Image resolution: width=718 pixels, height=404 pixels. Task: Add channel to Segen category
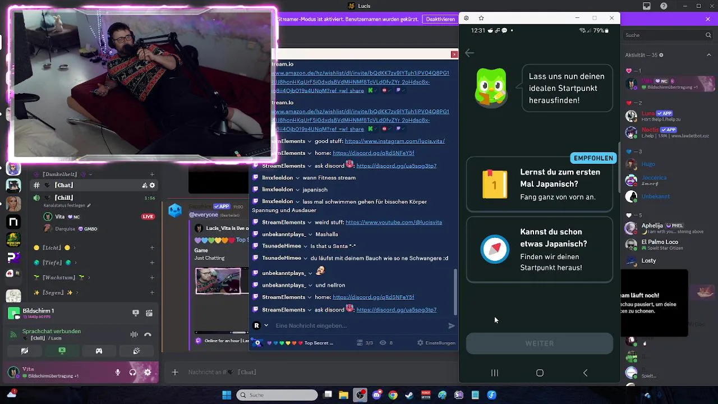[152, 292]
